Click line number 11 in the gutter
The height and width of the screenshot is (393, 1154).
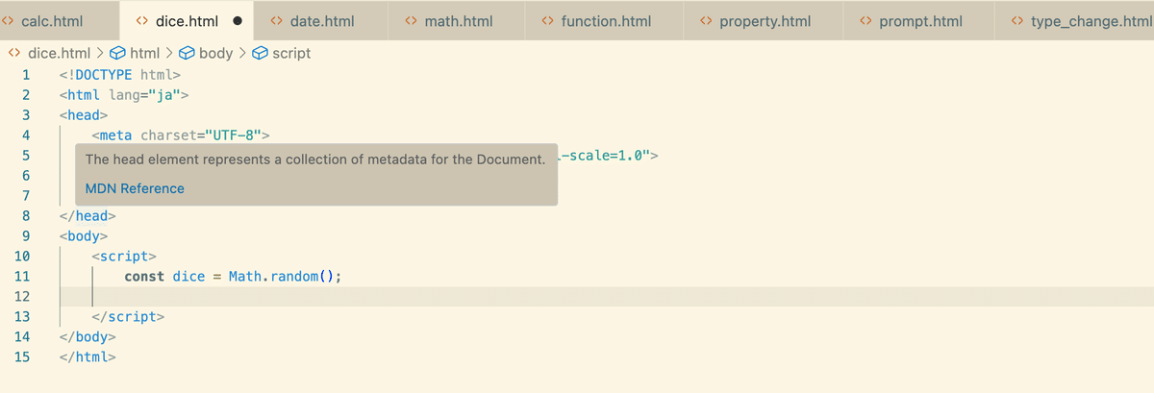pos(22,276)
